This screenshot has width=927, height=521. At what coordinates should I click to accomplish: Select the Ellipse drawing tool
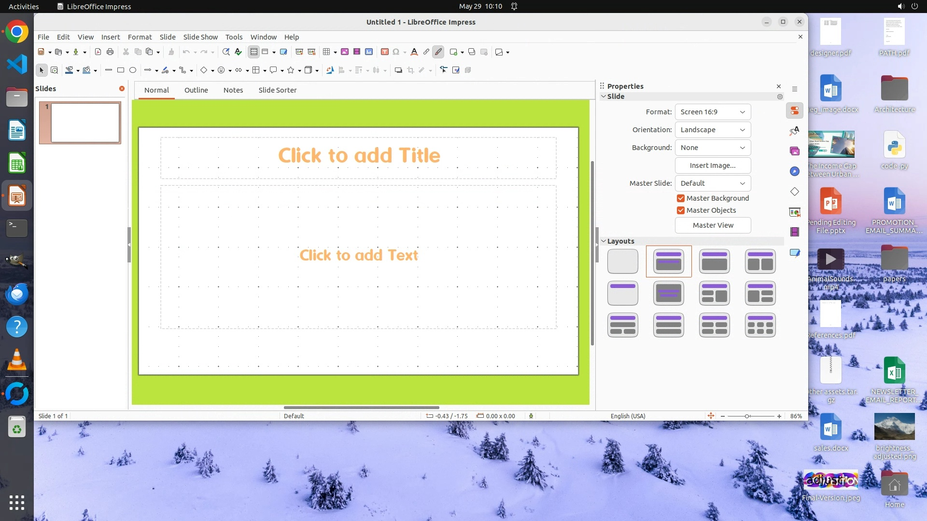coord(133,70)
